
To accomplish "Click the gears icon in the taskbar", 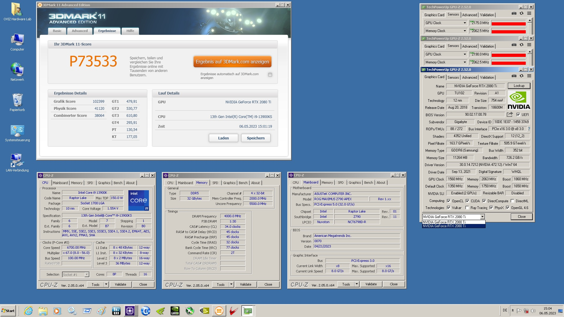I will pos(72,311).
